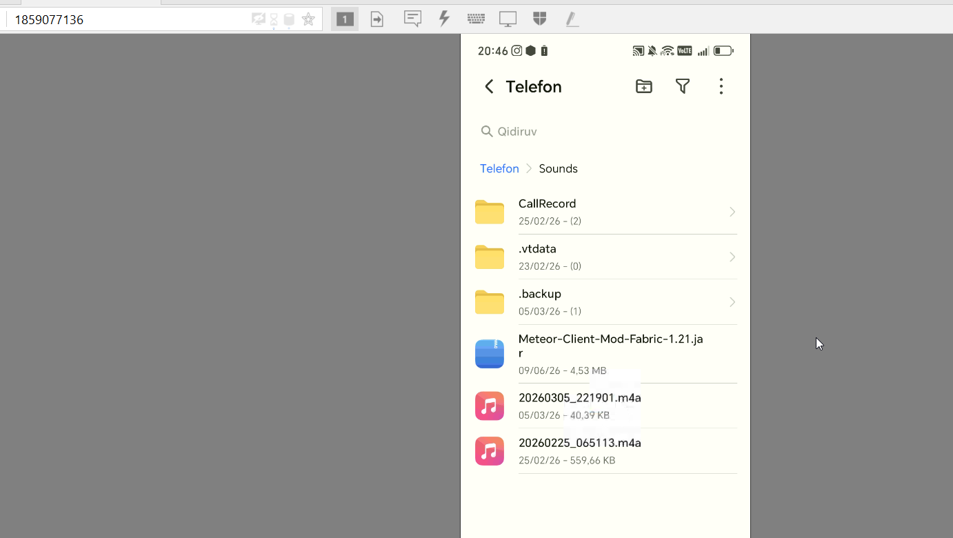Click the blue archive icon of Meteor-Client jar
Screen dimensions: 953x538
[490, 354]
